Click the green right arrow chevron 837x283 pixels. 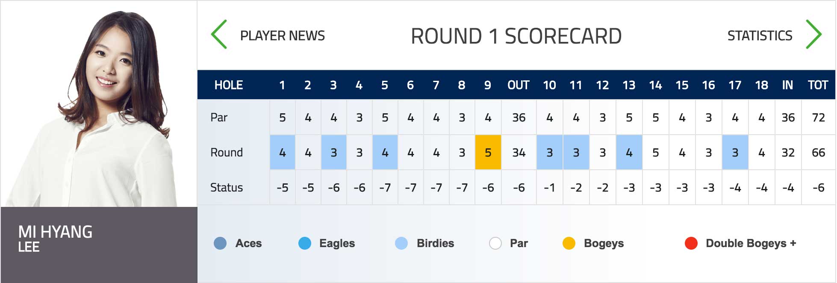pyautogui.click(x=813, y=34)
